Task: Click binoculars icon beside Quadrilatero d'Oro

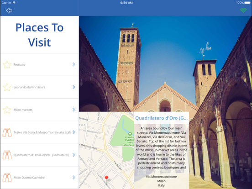Action: [7, 155]
